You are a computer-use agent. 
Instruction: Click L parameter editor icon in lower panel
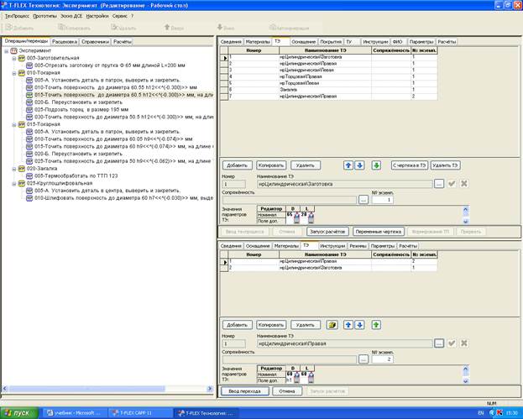click(311, 377)
